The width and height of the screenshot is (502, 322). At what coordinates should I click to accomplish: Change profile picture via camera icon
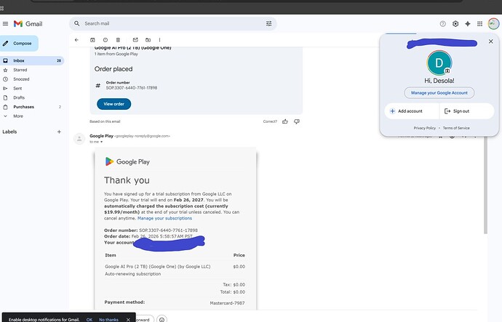click(447, 71)
